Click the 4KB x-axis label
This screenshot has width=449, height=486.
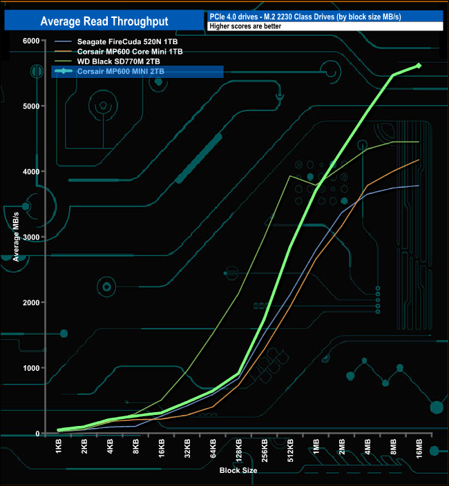(110, 447)
